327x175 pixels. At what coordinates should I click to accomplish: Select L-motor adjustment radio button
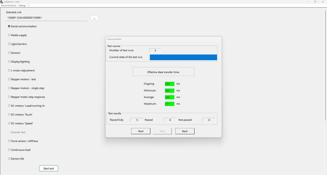coord(9,70)
